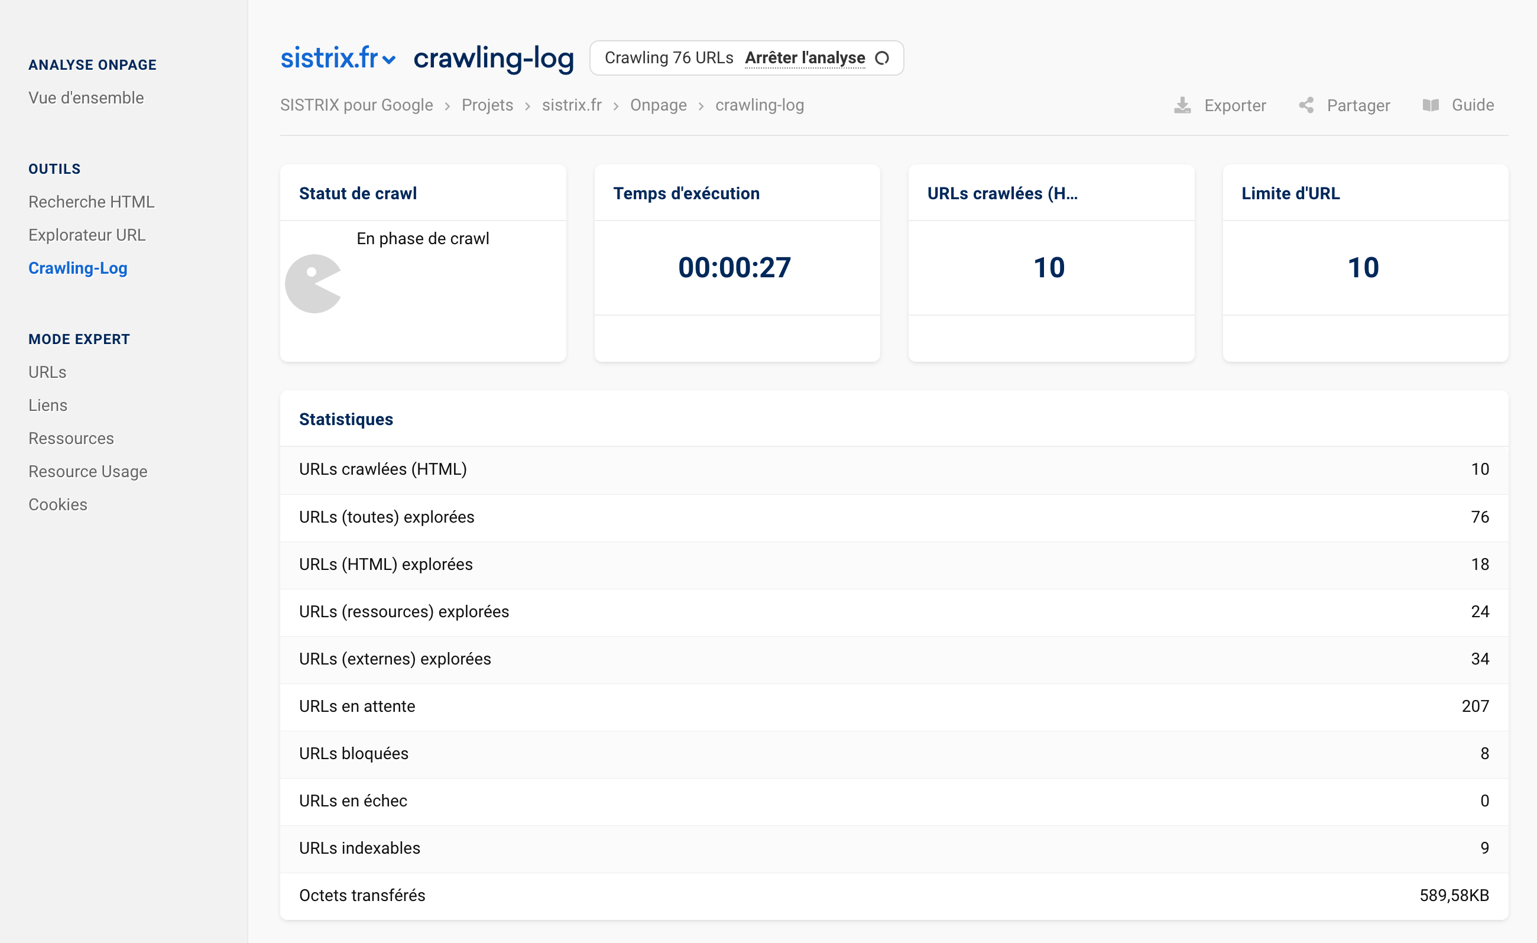
Task: Click the Statut de crawl card title
Action: click(358, 194)
